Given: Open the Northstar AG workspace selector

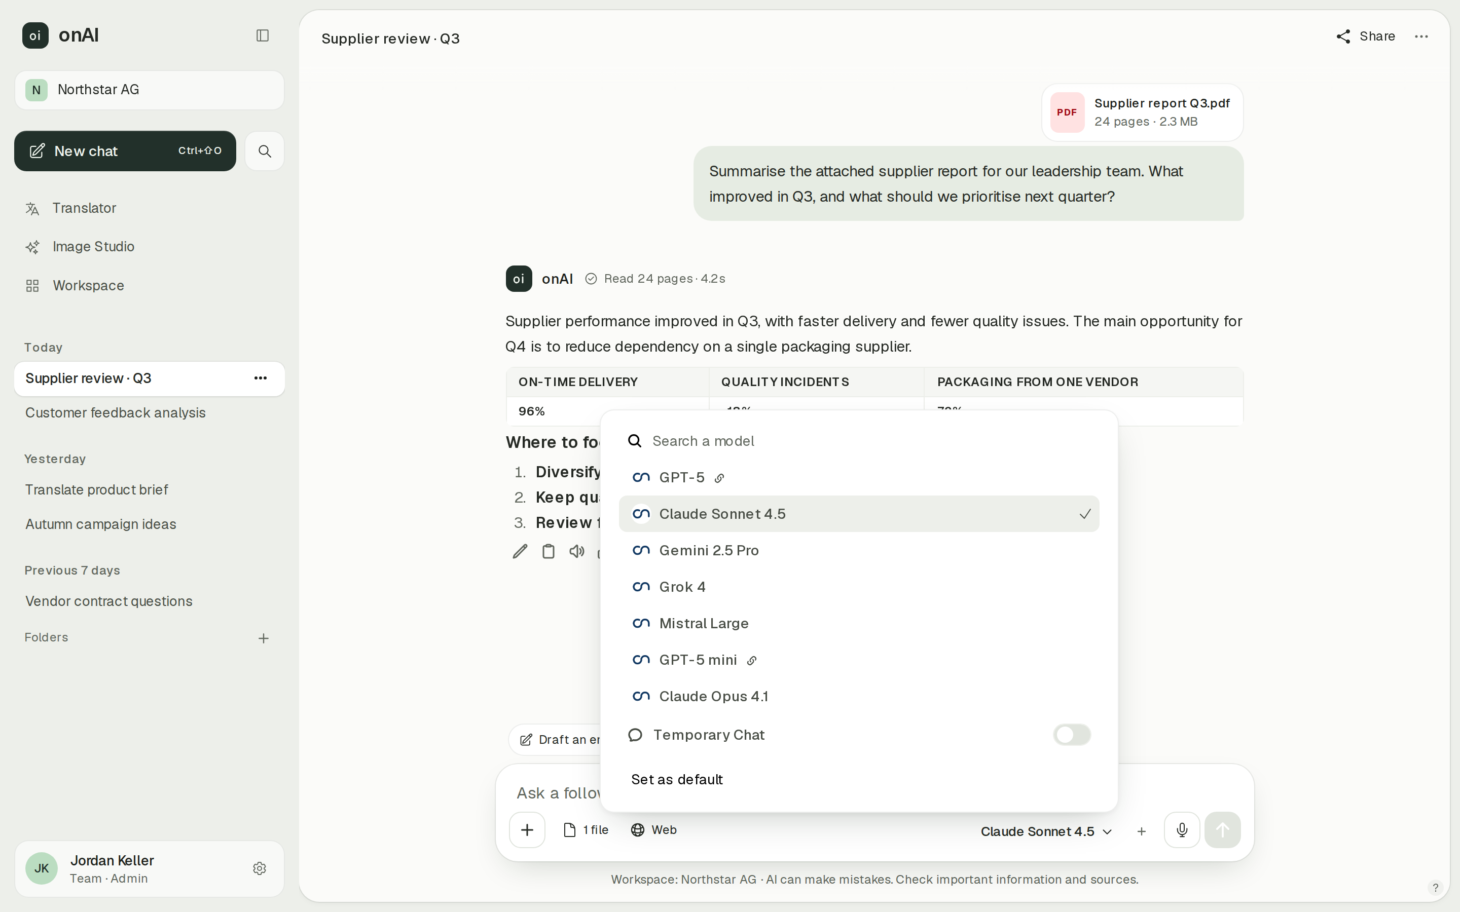Looking at the screenshot, I should [149, 90].
